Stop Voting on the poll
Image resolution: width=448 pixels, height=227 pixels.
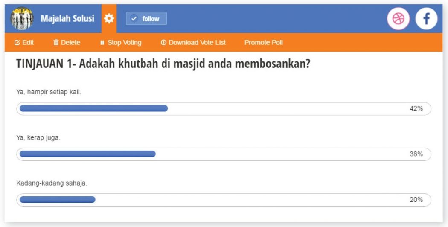click(x=121, y=43)
